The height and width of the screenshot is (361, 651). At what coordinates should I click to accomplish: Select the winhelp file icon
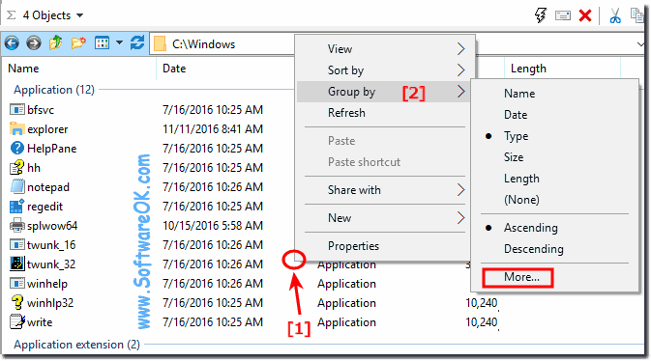[17, 283]
